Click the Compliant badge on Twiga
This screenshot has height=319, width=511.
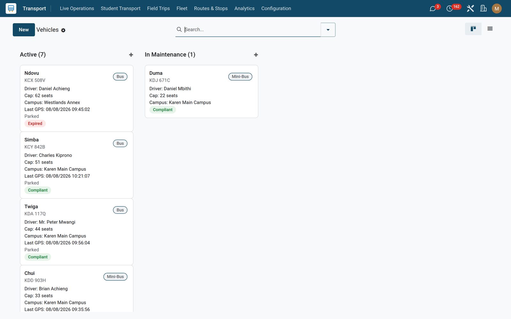point(38,257)
